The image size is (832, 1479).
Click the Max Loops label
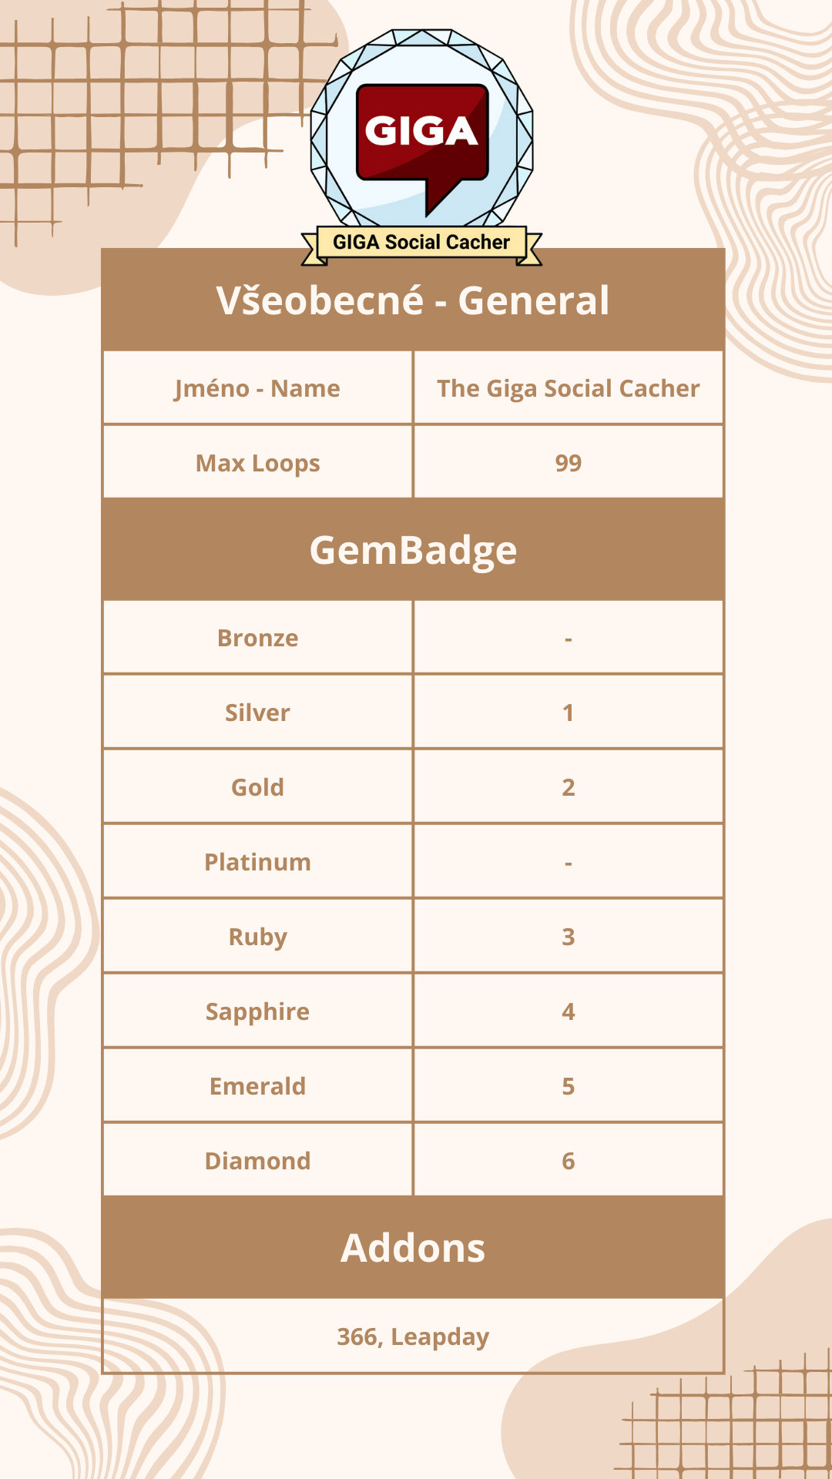(x=257, y=463)
